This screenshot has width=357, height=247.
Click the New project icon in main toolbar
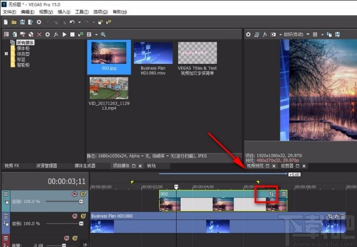tap(6, 22)
